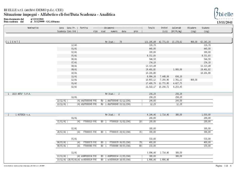Click the document date '06/05/2041'
Viewport: 236px width, 171px height.
(x=125, y=142)
